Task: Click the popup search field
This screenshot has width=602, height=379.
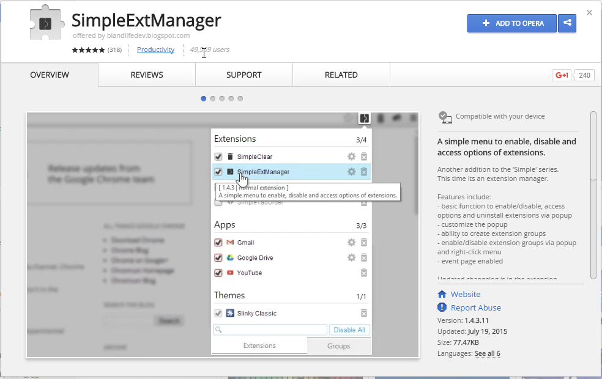Action: click(270, 329)
